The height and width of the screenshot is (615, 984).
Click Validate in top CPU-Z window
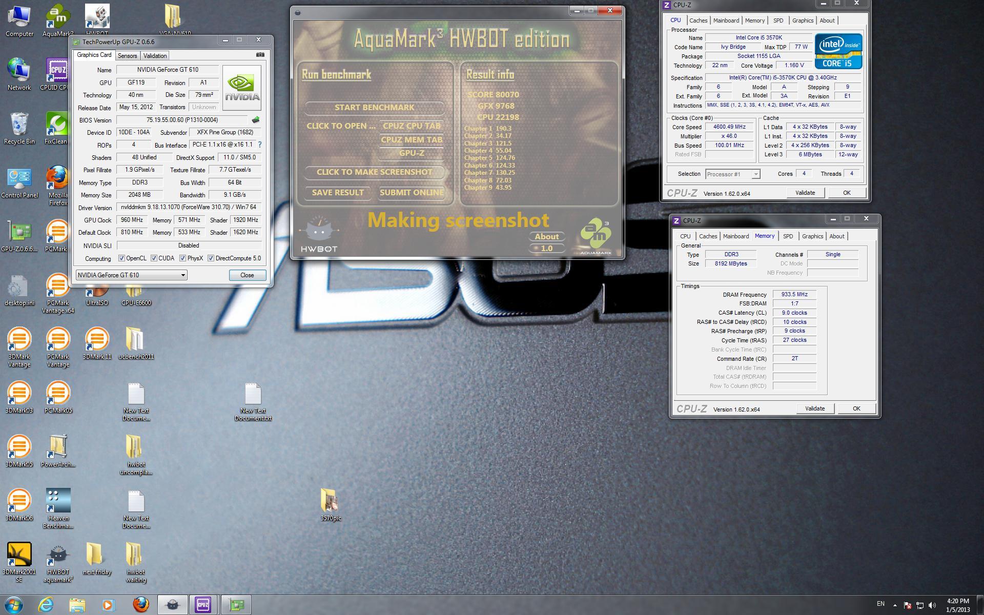point(805,193)
